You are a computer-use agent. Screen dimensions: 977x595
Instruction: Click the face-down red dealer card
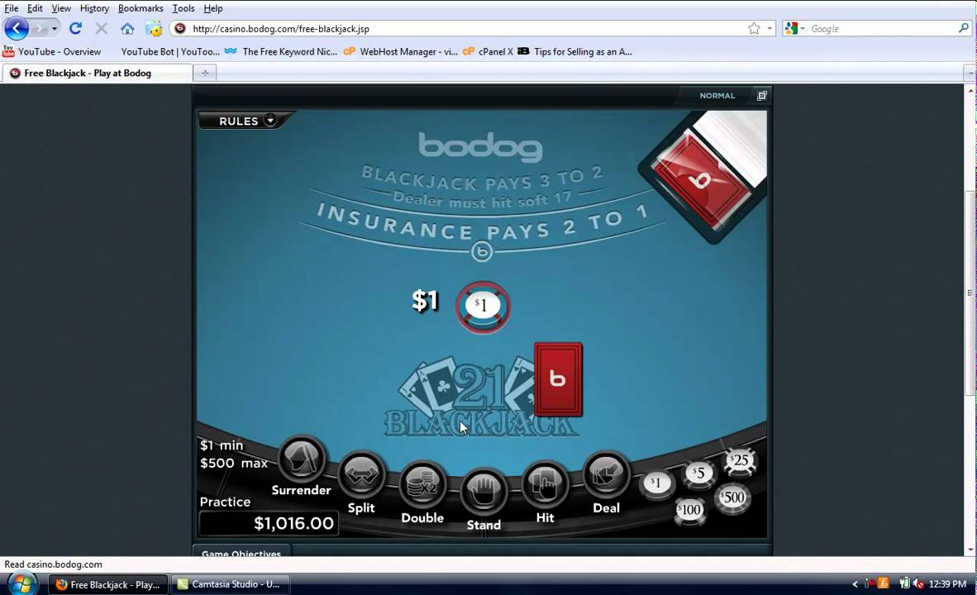[558, 378]
